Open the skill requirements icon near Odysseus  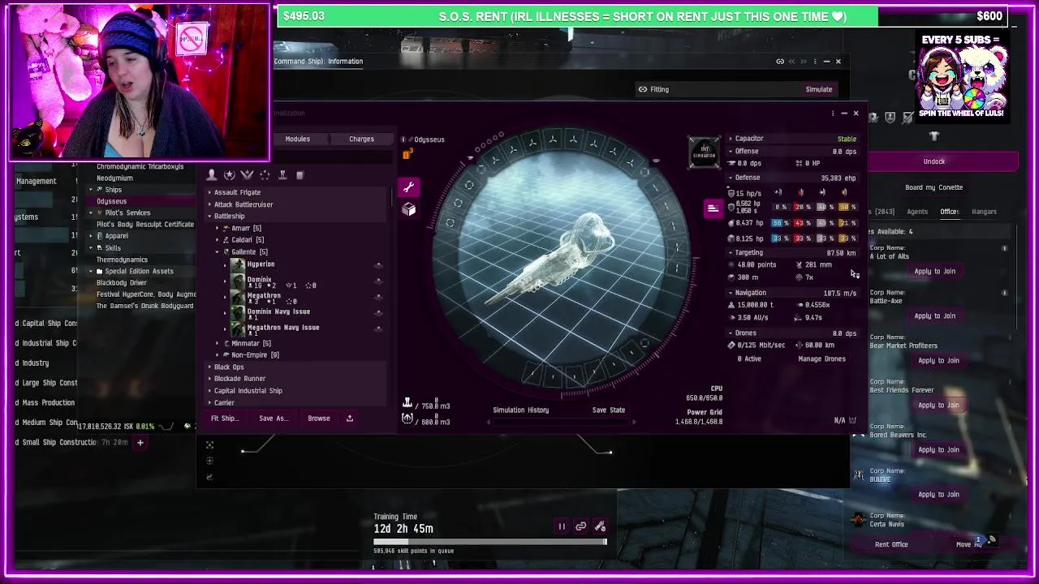(406, 154)
